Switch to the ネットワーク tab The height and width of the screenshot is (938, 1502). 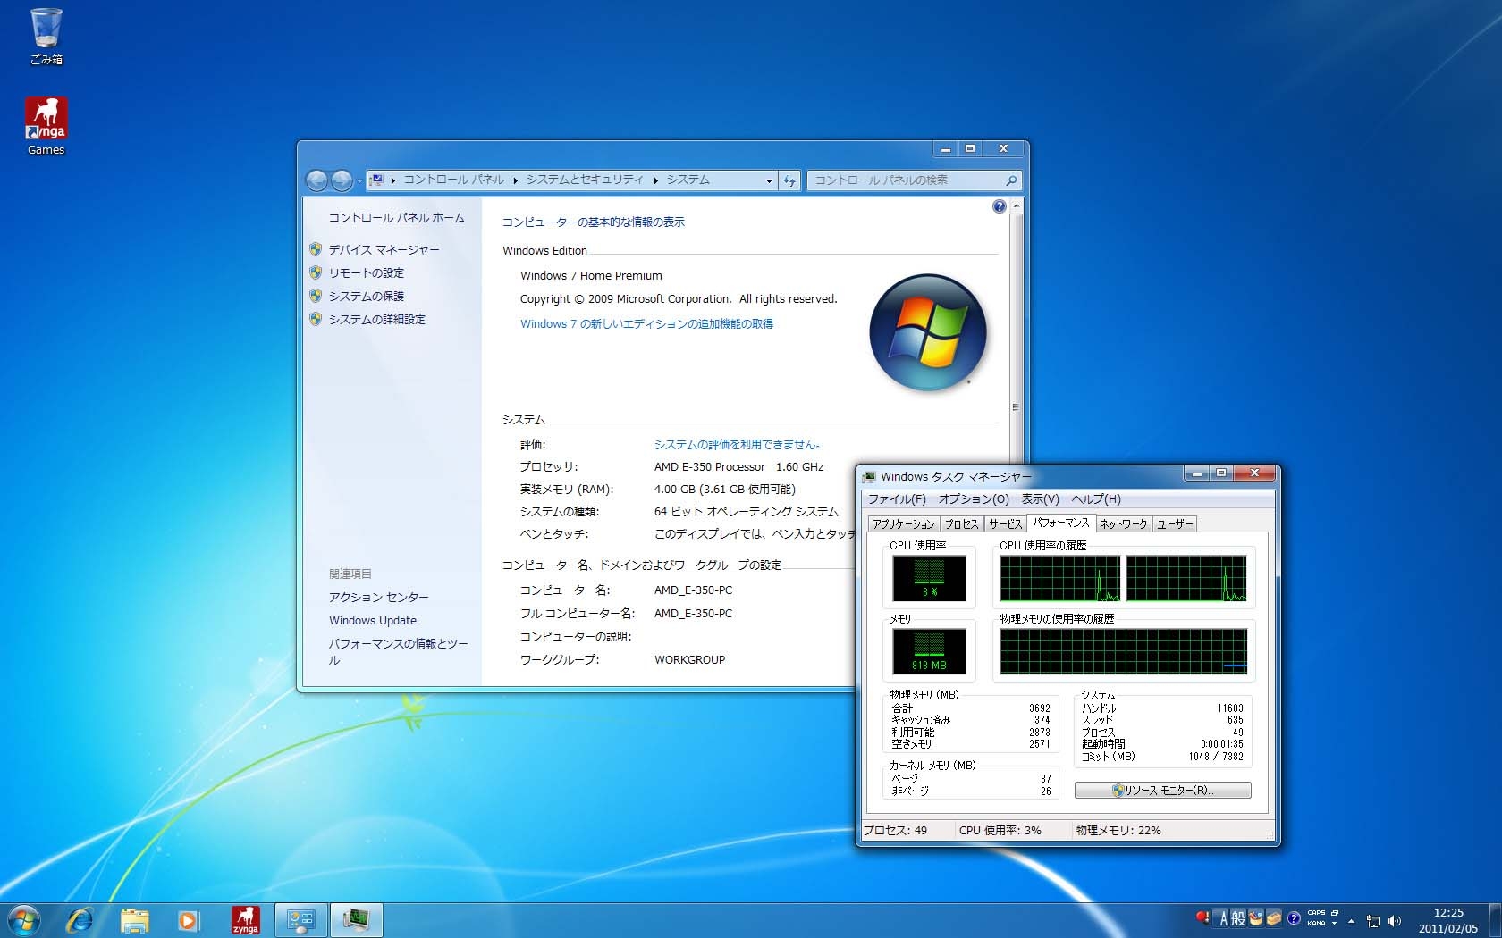(x=1123, y=524)
